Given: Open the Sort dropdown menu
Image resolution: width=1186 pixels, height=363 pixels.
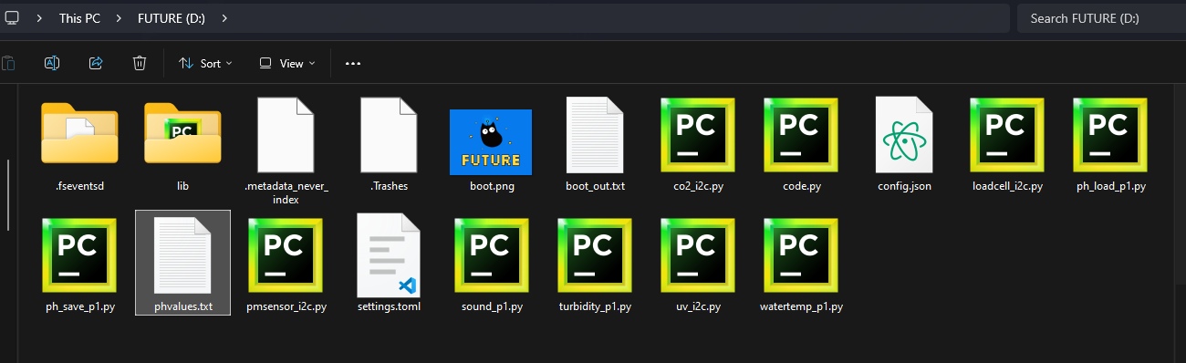Looking at the screenshot, I should pos(205,63).
